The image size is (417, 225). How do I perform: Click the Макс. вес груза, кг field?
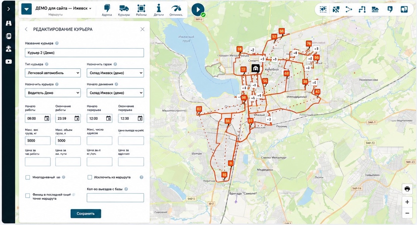[38, 140]
